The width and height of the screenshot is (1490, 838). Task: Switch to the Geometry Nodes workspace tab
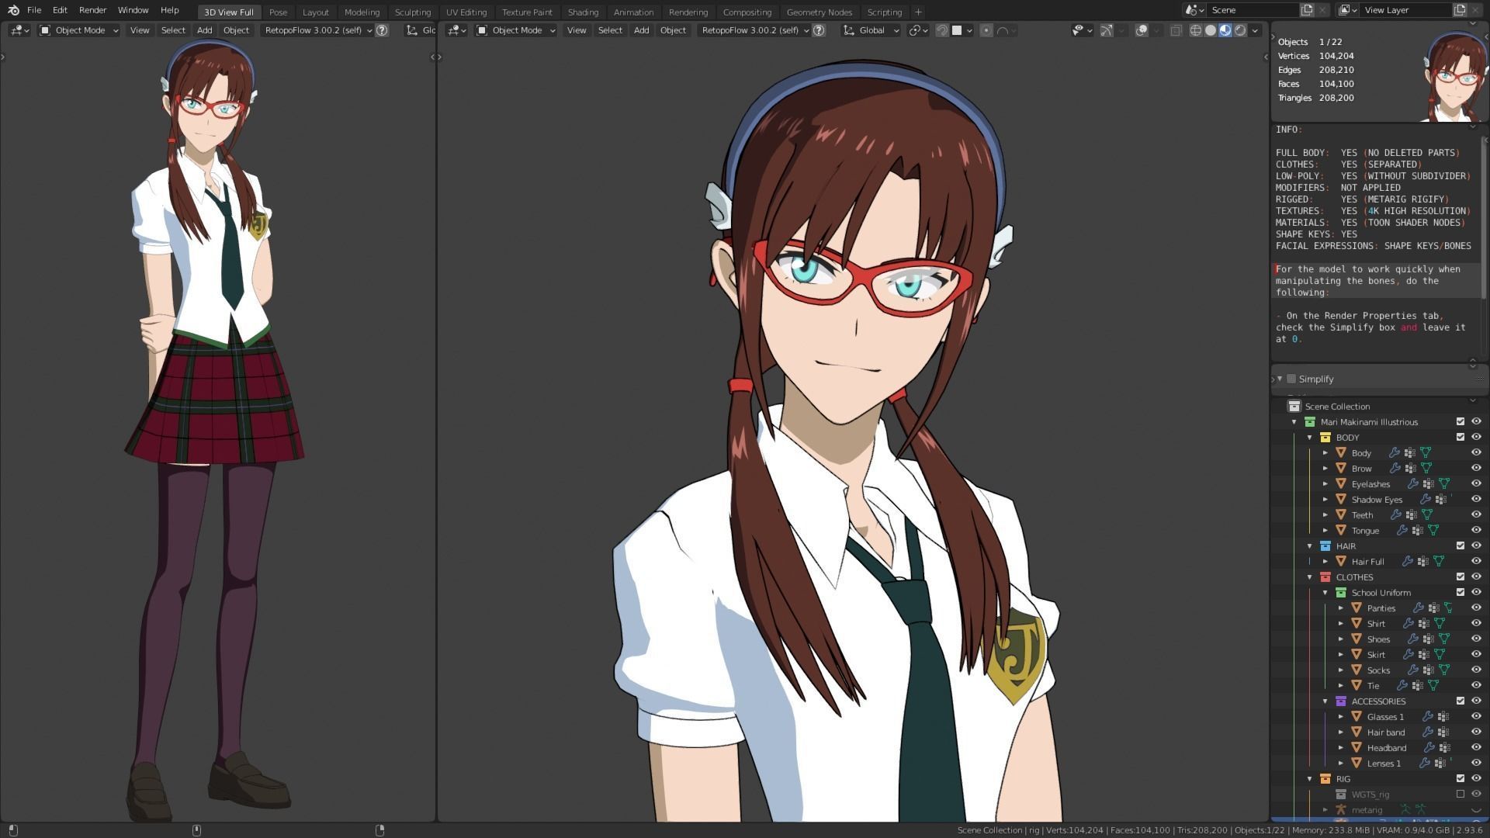819,12
